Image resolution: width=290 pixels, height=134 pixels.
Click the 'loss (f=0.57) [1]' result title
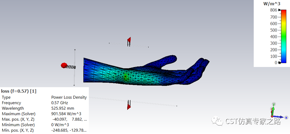(19, 91)
